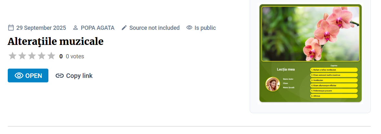This screenshot has height=134, width=381.
Task: Give the lesson five stars
Action: [x=51, y=56]
